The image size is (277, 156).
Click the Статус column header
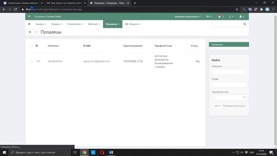coord(194,45)
